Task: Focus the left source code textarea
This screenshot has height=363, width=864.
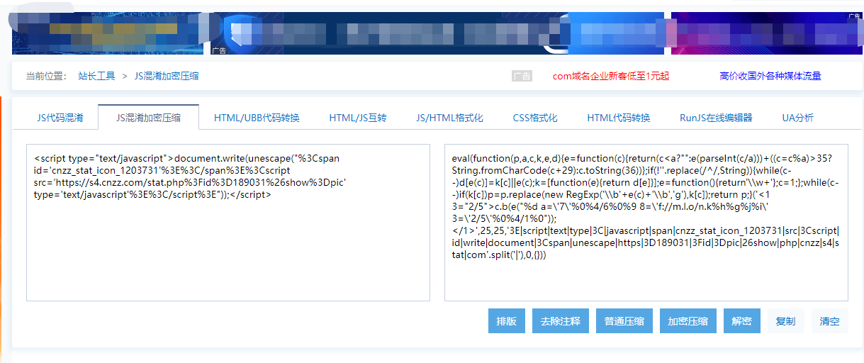Action: [x=228, y=223]
